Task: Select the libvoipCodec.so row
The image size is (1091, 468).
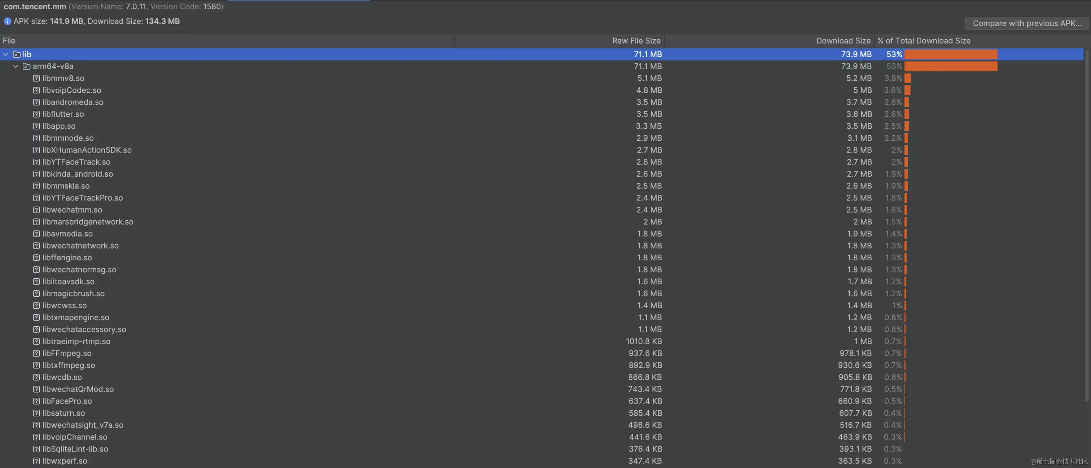Action: coord(71,90)
